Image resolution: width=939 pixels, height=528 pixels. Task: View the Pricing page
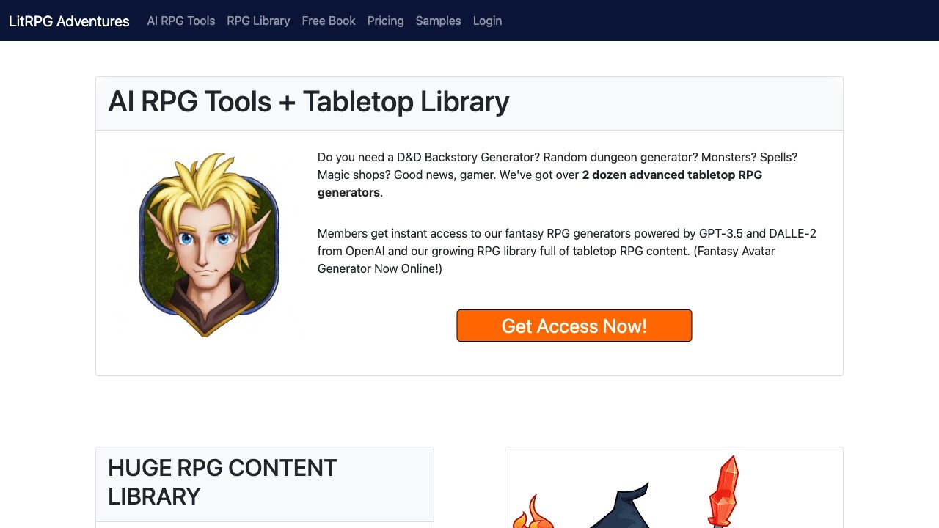(385, 21)
